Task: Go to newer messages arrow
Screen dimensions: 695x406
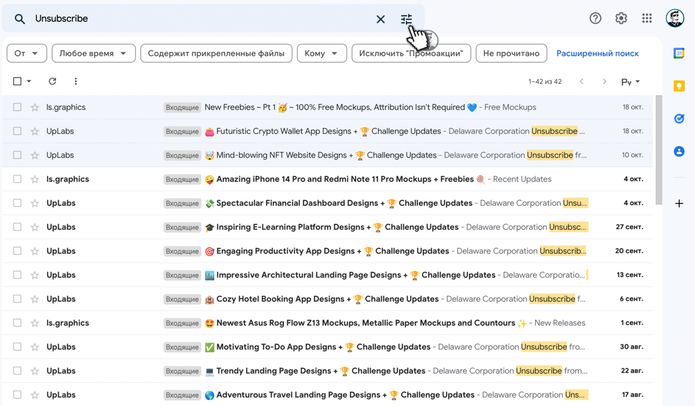Action: [581, 82]
